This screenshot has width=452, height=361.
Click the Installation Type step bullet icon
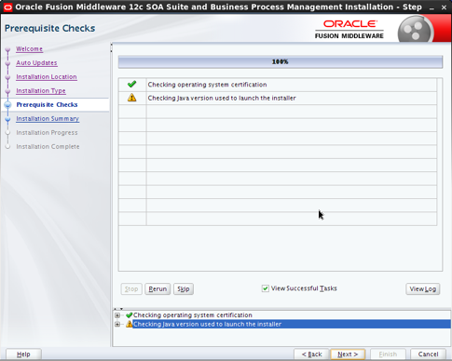pos(8,91)
